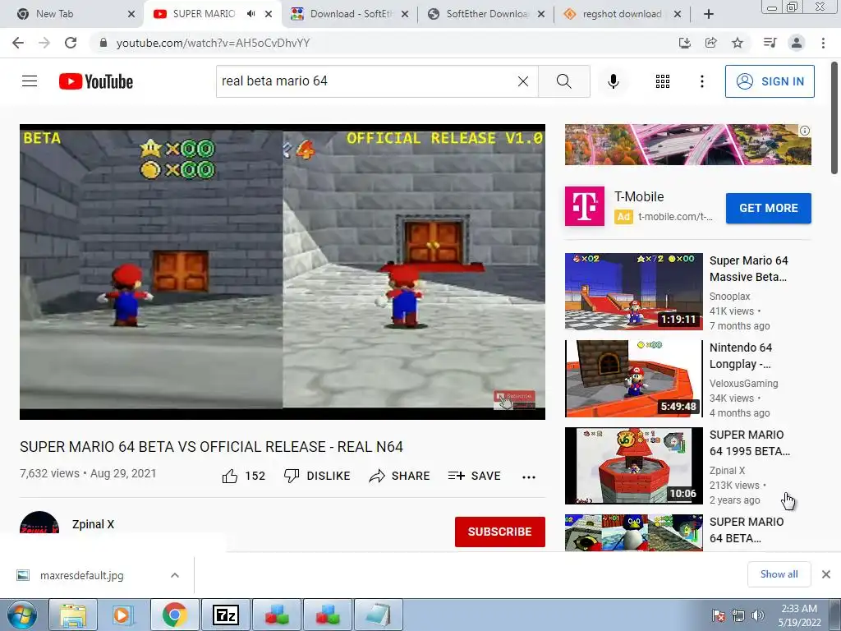Close the downloads bar
Image resolution: width=841 pixels, height=631 pixels.
[x=826, y=574]
